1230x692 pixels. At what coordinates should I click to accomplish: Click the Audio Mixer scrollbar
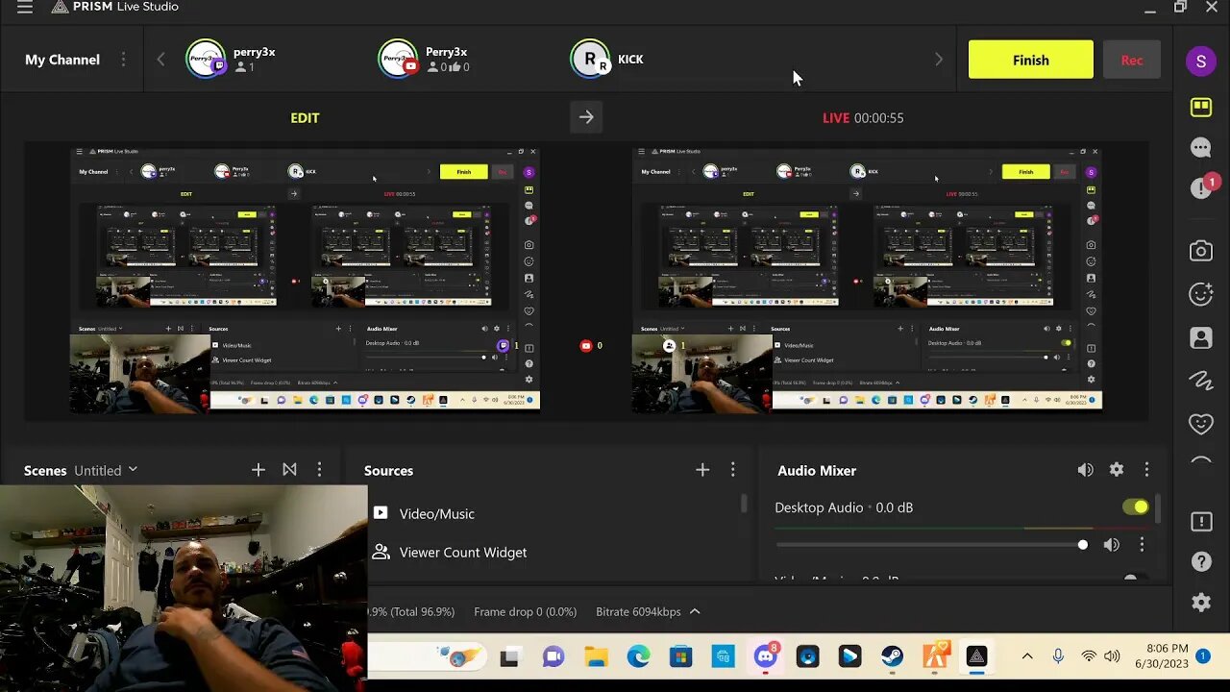[x=1156, y=508]
